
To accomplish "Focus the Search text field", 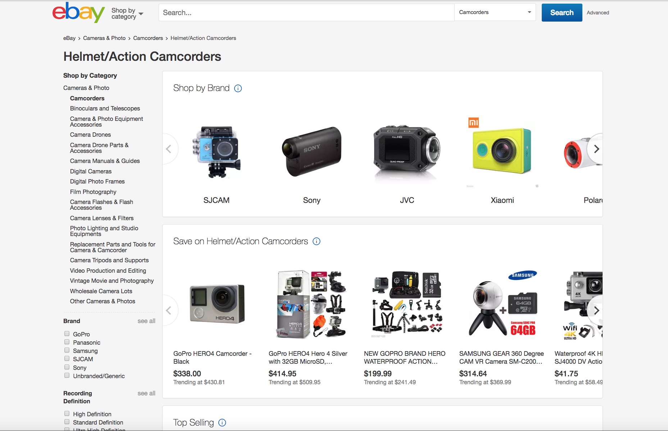I will [x=306, y=13].
